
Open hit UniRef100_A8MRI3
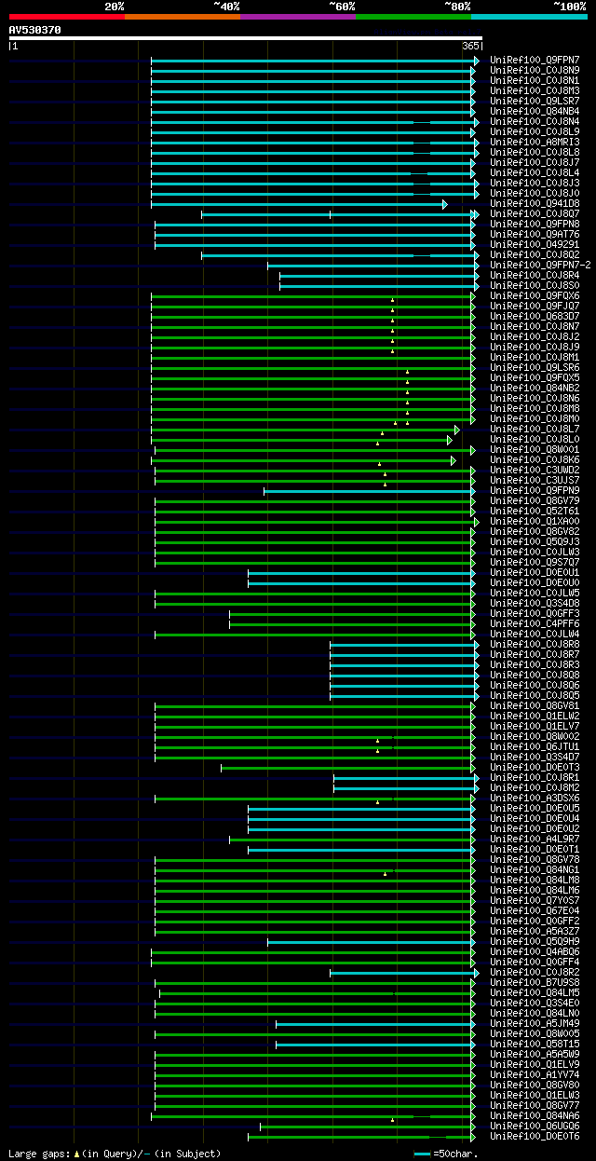tap(535, 143)
